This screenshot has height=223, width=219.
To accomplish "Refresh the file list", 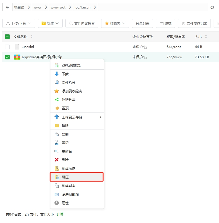I will pos(212,7).
